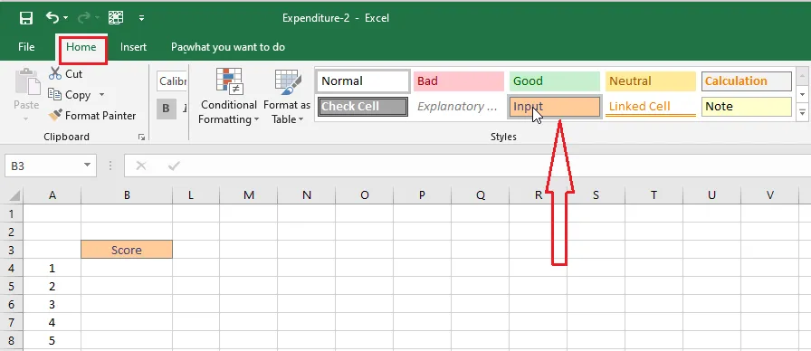This screenshot has width=811, height=351.
Task: Click the Undo arrow icon
Action: click(52, 17)
